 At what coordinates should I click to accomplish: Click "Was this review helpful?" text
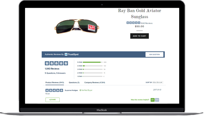coord(140,100)
